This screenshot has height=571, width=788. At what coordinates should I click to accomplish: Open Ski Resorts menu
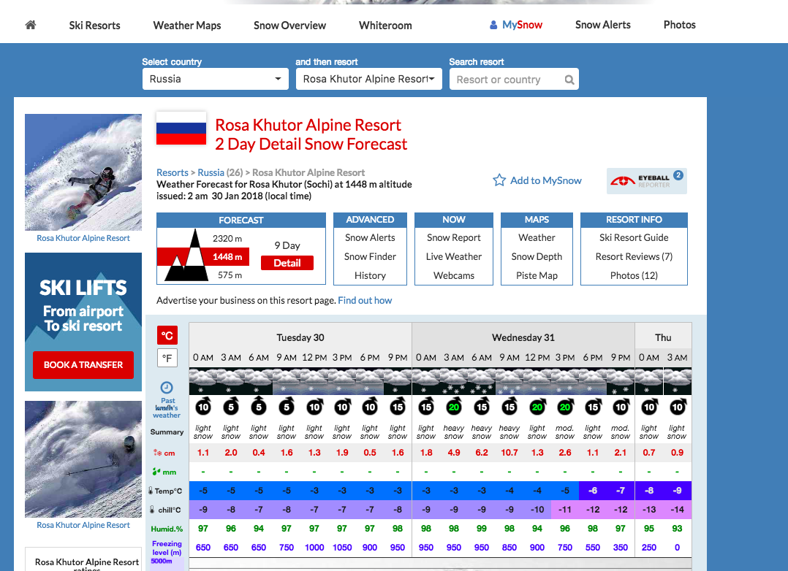click(x=94, y=25)
